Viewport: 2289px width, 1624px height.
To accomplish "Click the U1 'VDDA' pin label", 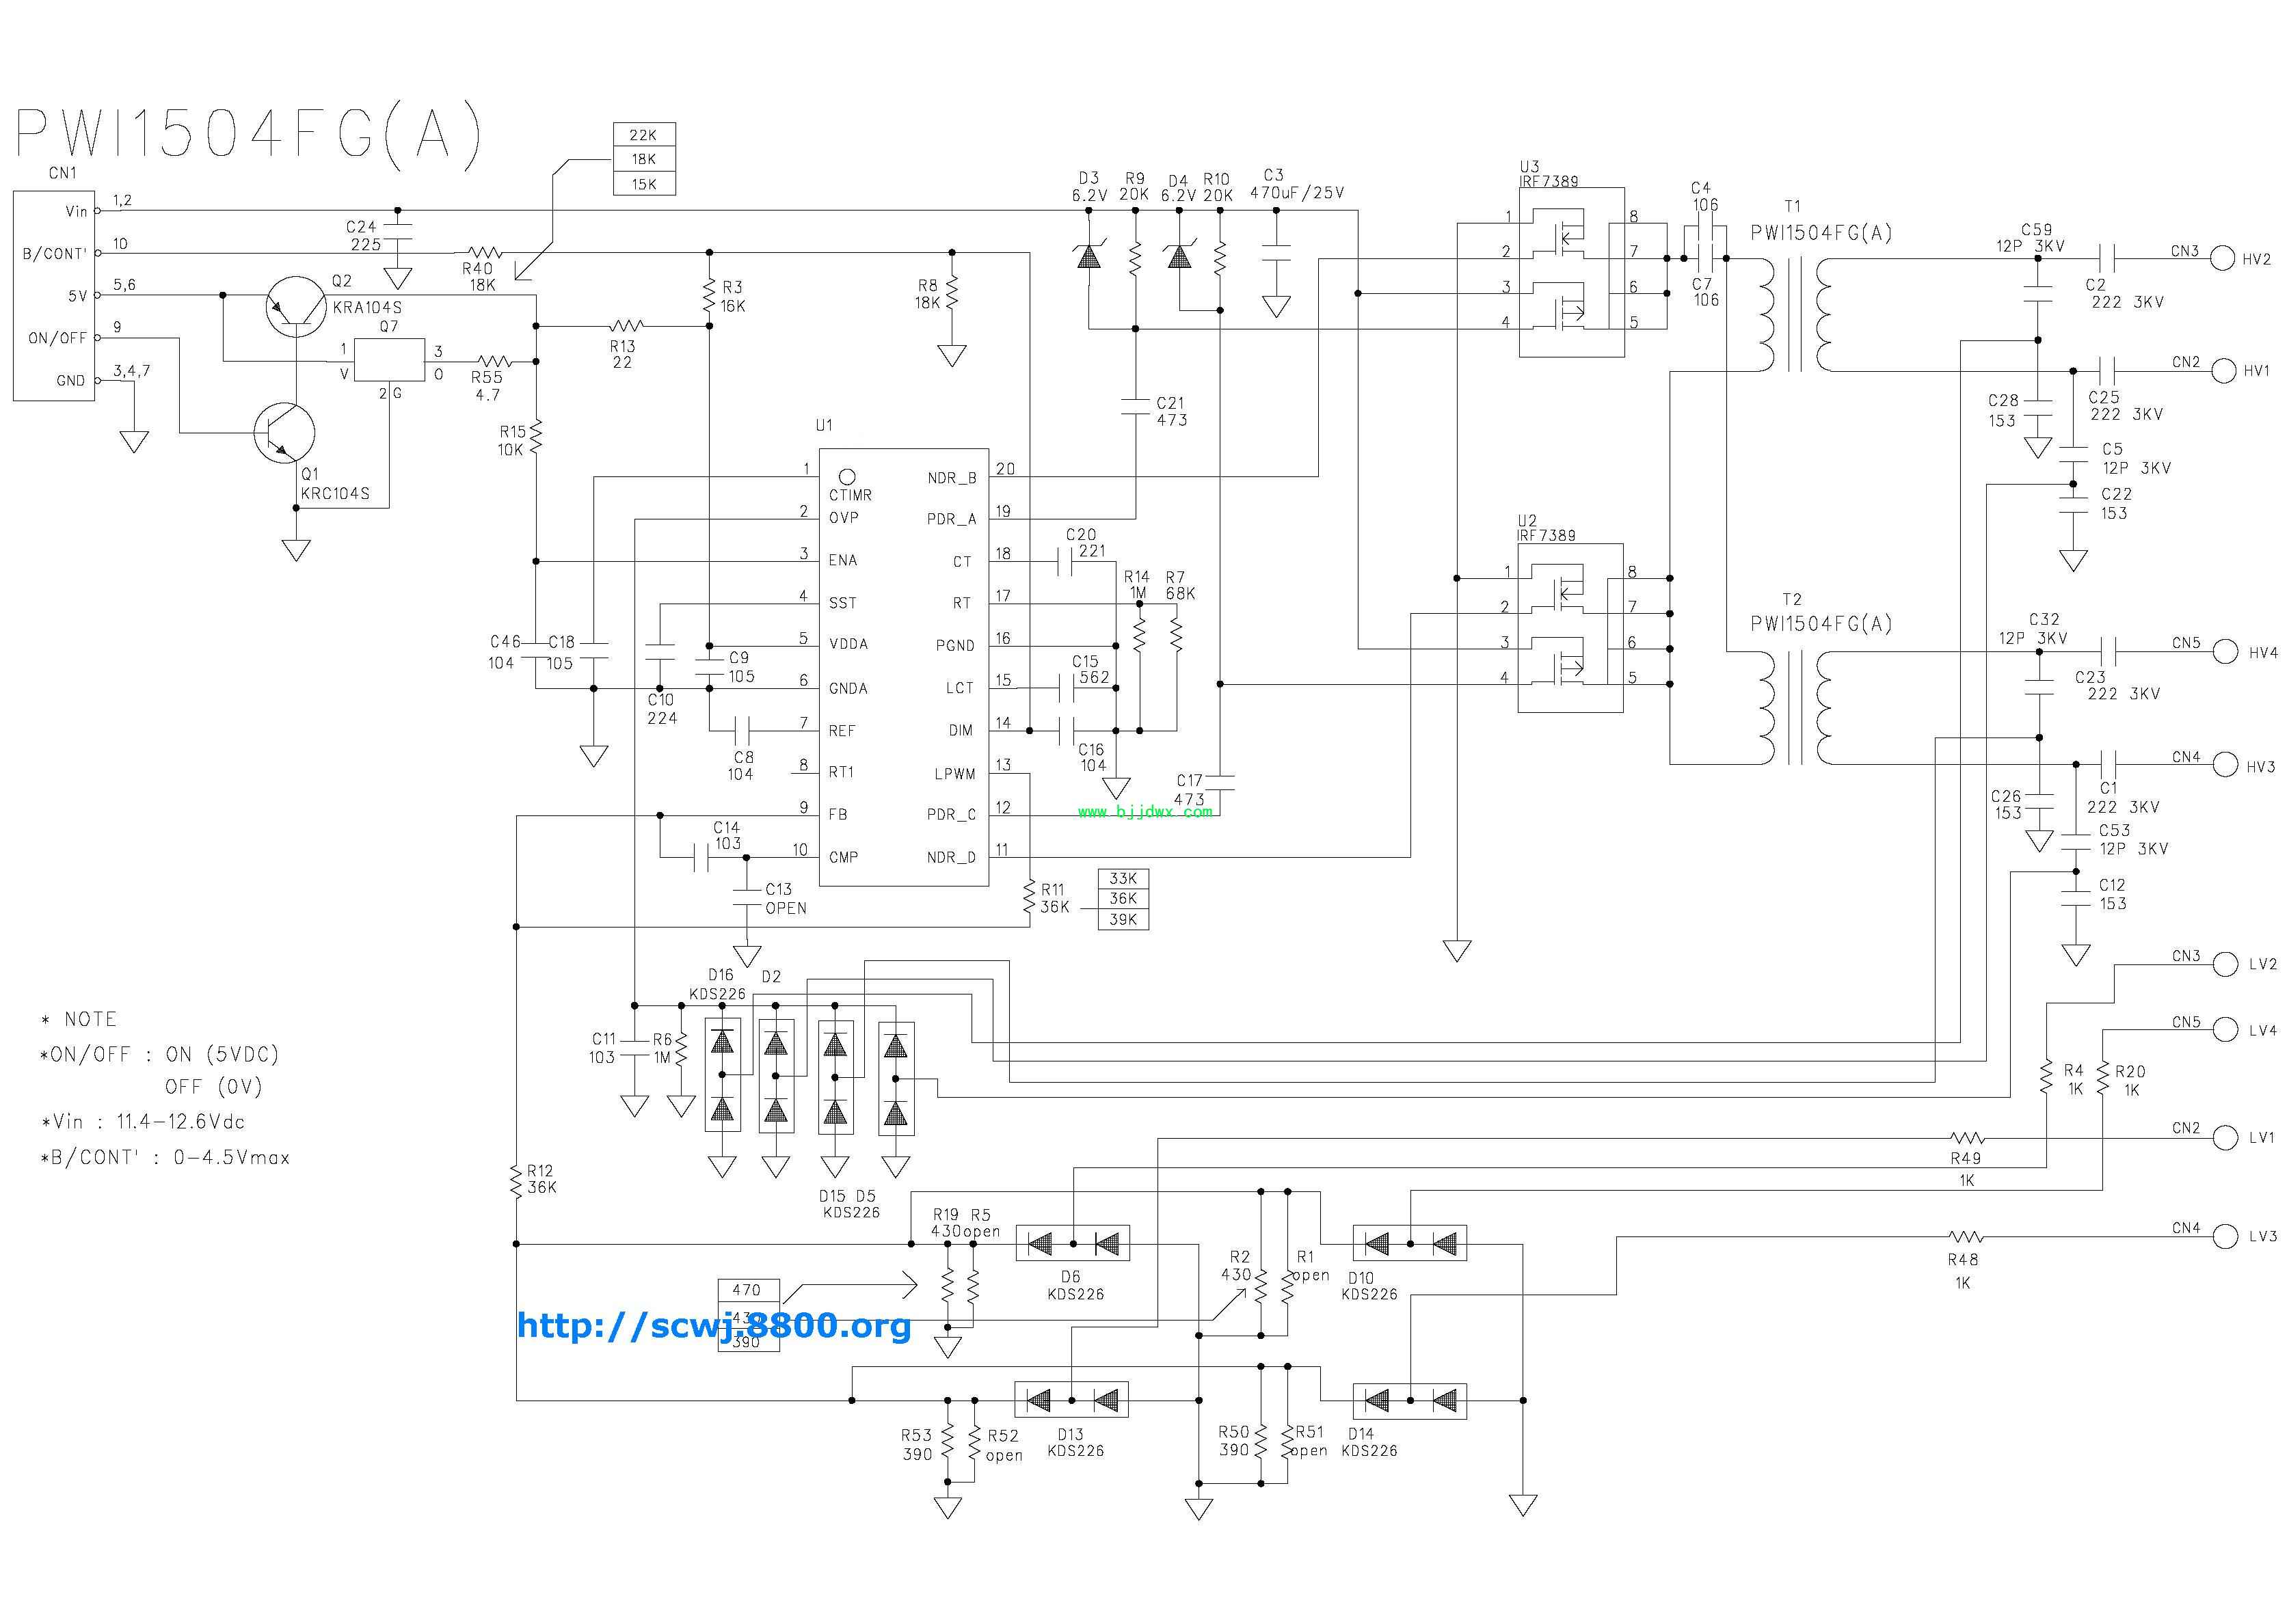I will [x=848, y=644].
